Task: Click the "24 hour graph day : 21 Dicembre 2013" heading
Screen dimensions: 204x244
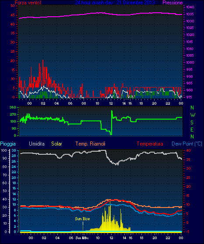Action: [x=115, y=3]
